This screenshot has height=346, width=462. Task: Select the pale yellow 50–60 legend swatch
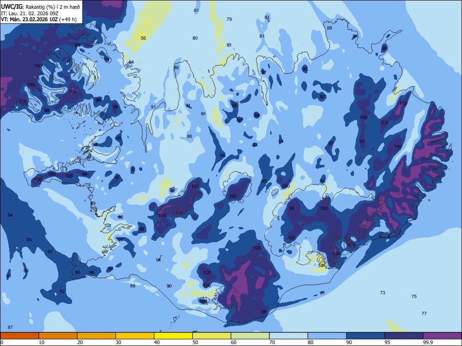click(x=212, y=336)
